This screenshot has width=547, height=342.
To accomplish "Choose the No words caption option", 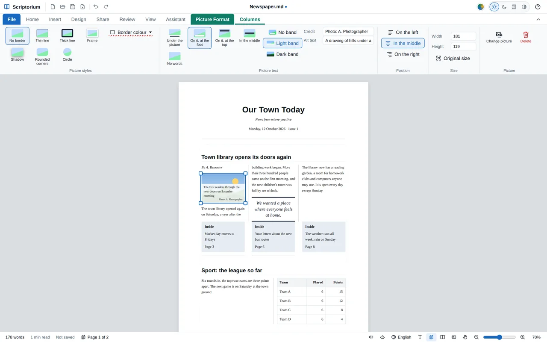I will pos(174,59).
